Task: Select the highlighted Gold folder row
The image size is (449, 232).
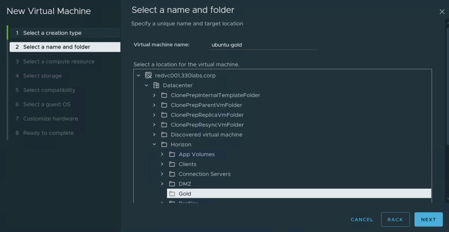Action: (x=299, y=194)
